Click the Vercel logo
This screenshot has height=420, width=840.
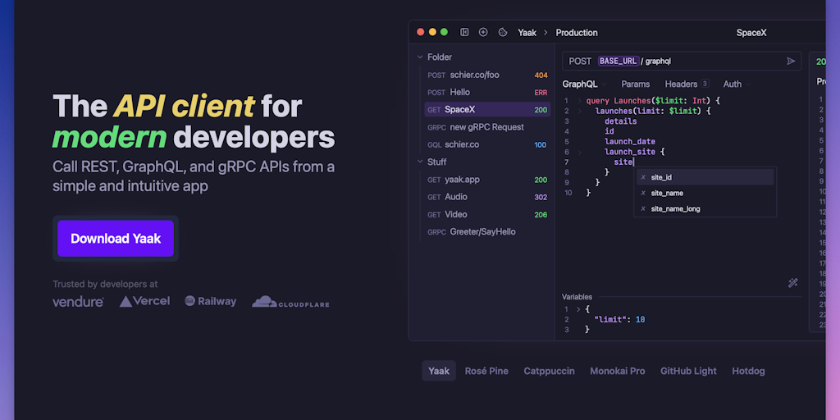(x=144, y=301)
